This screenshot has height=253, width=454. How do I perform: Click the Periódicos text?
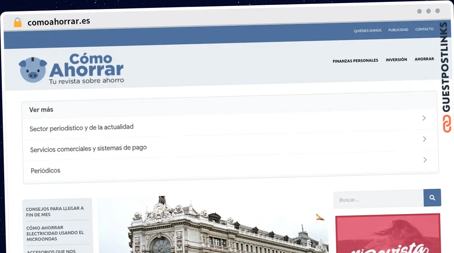pyautogui.click(x=45, y=171)
